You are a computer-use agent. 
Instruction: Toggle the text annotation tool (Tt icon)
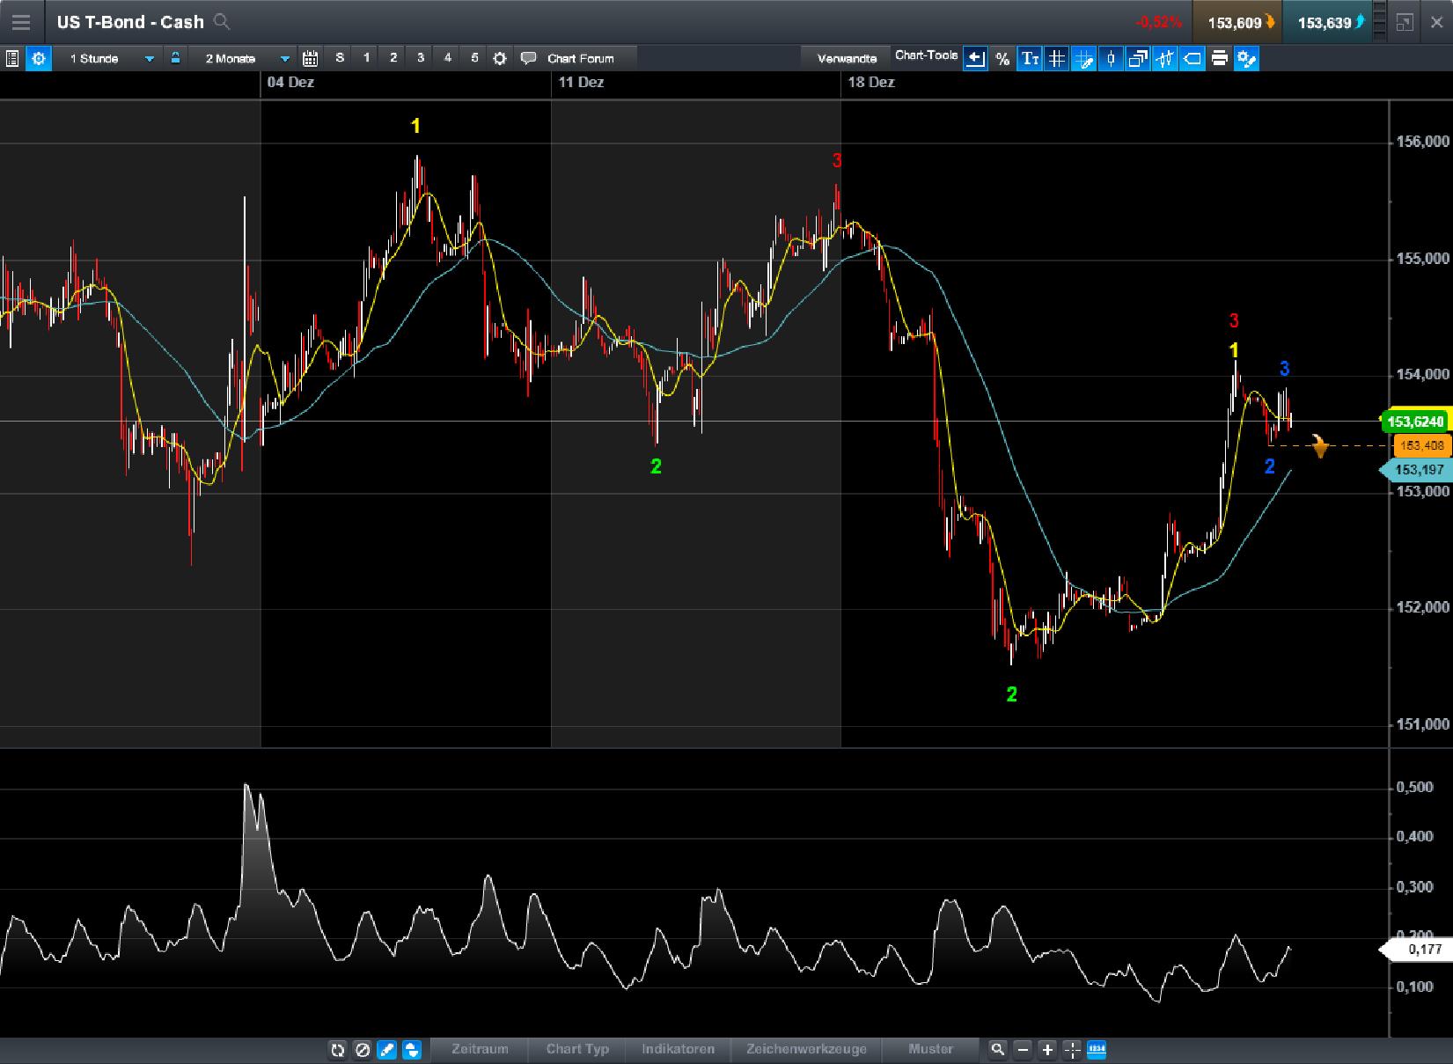(1029, 59)
